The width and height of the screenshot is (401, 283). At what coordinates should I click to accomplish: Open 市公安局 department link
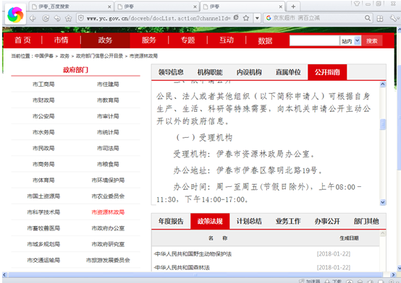pyautogui.click(x=43, y=116)
